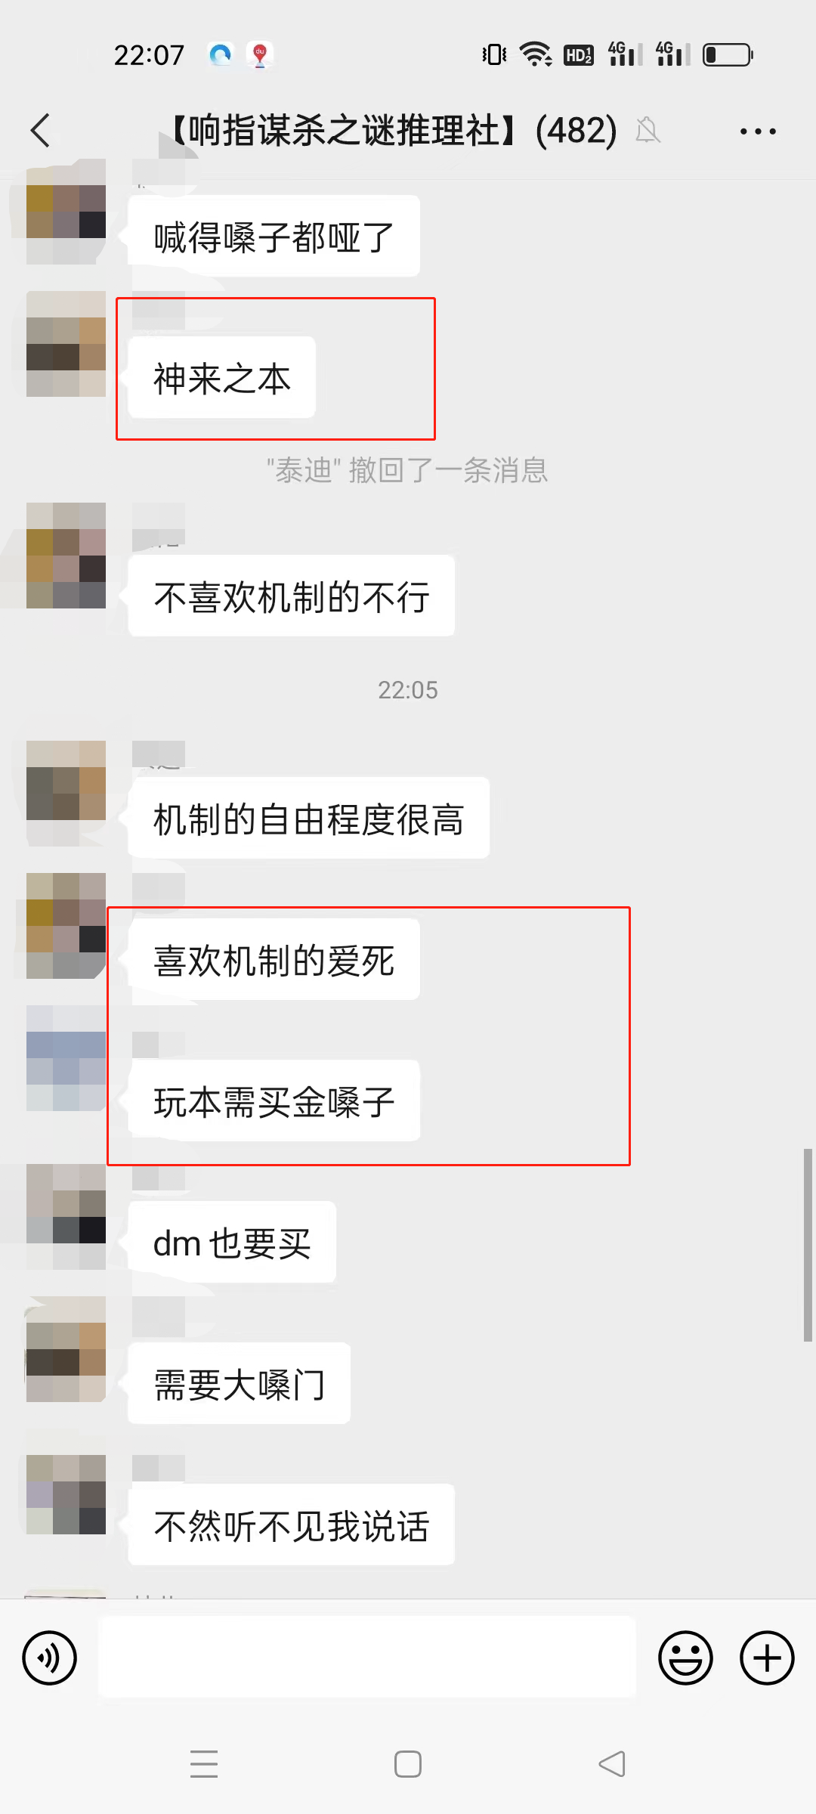816x1814 pixels.
Task: Tap the Android home square button
Action: (408, 1764)
